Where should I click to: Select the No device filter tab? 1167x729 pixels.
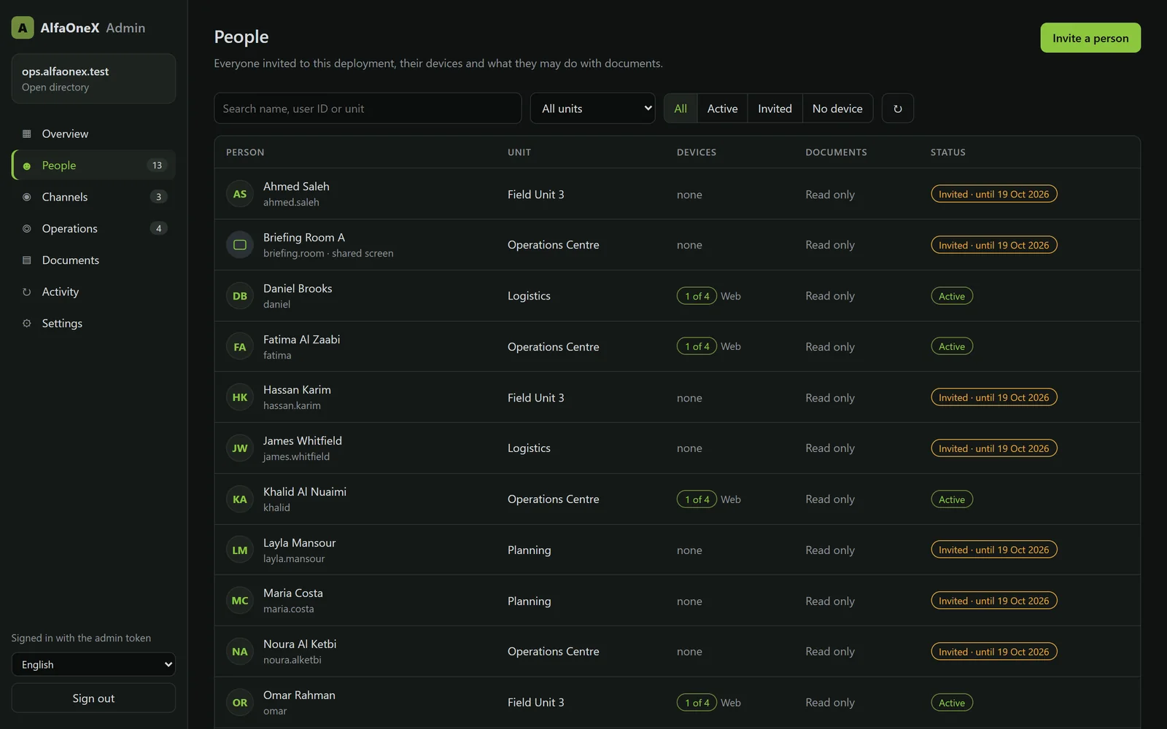[x=837, y=109]
